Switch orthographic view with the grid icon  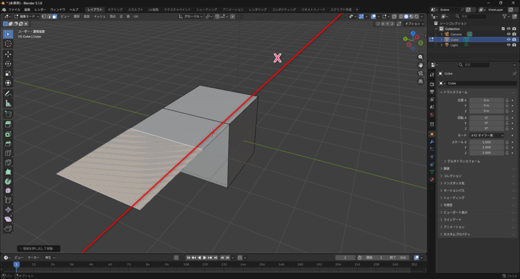click(420, 81)
